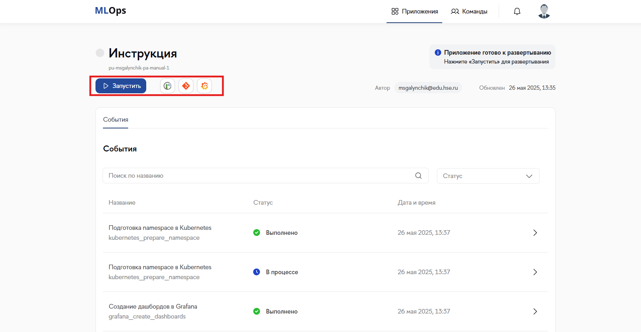Viewport: 641px width, 332px height.
Task: Switch to the Приложения navigation tab
Action: [x=415, y=11]
